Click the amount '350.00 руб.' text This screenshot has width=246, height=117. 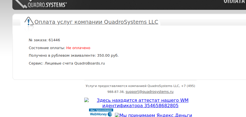(x=108, y=56)
